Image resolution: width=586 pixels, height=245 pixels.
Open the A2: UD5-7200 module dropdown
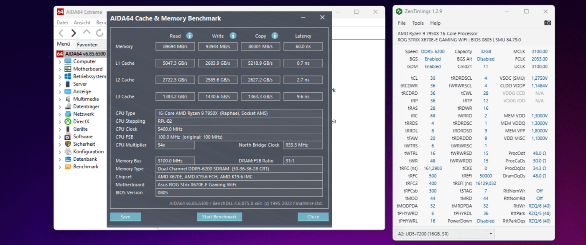pyautogui.click(x=445, y=234)
